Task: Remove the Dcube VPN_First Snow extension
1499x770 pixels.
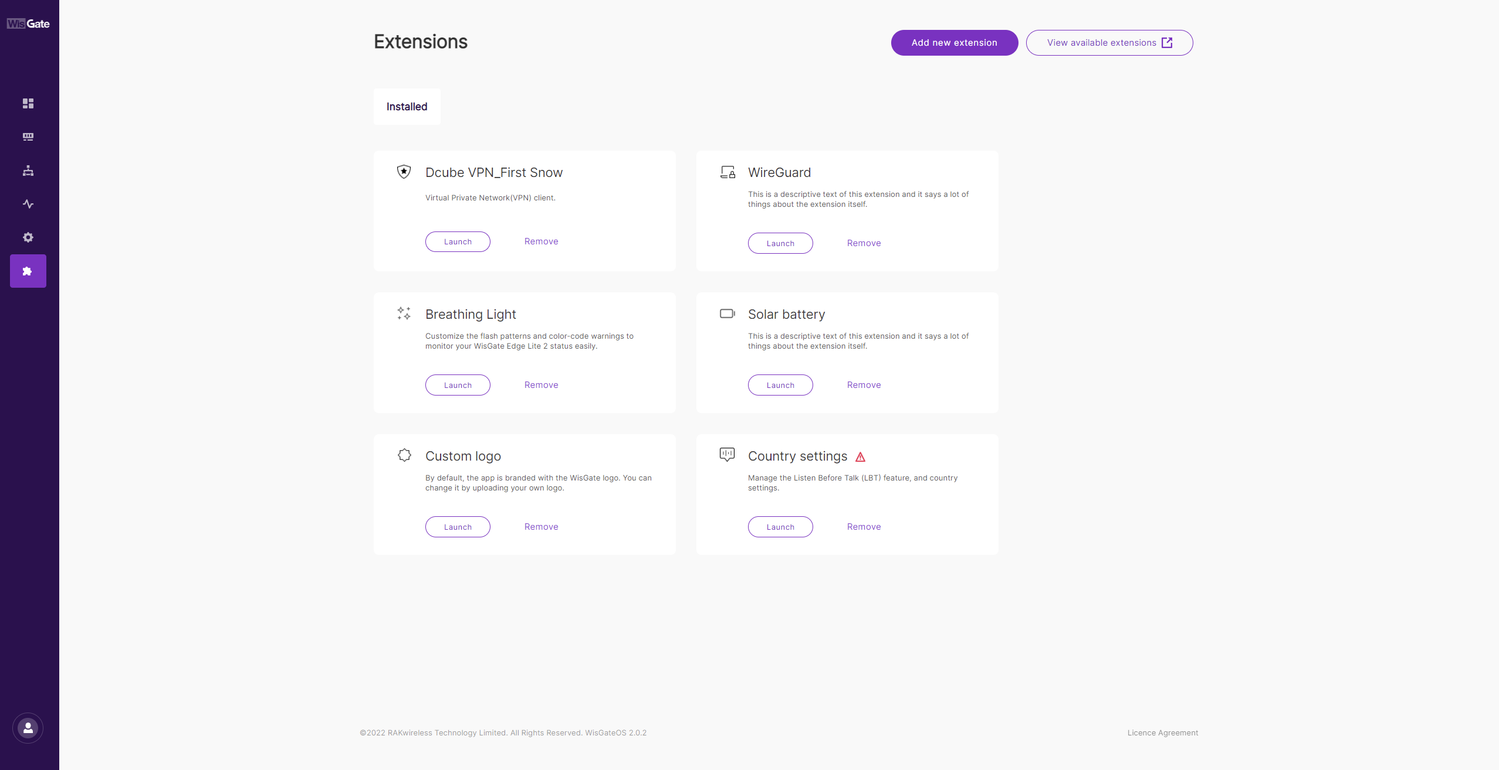Action: click(x=541, y=241)
